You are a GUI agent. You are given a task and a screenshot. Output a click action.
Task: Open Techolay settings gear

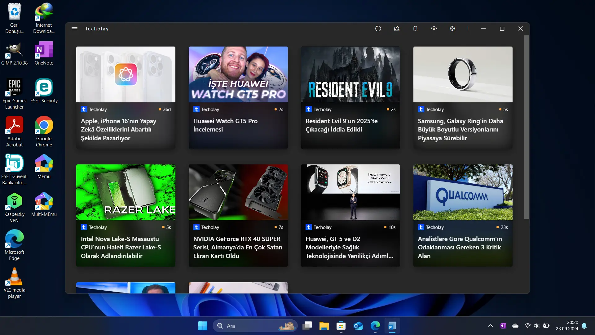pos(452,29)
